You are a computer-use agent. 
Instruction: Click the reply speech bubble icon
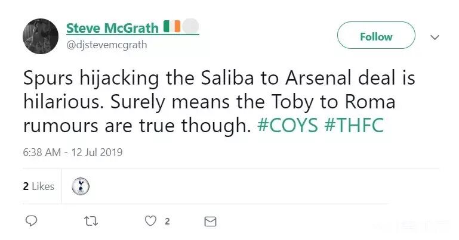tap(32, 221)
